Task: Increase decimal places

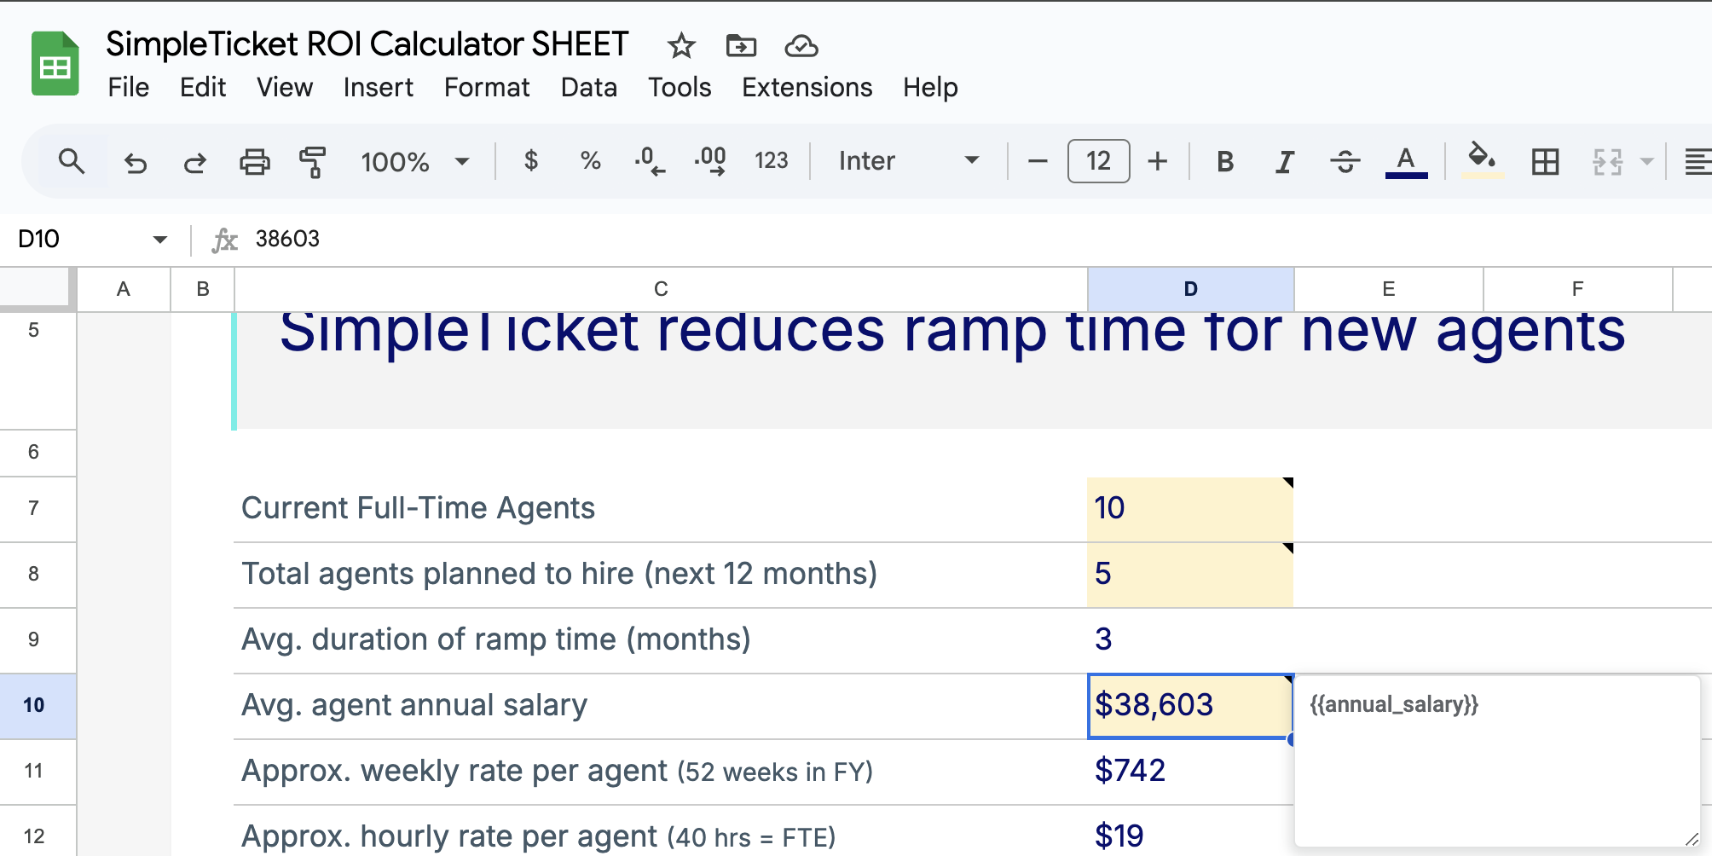Action: [x=710, y=161]
